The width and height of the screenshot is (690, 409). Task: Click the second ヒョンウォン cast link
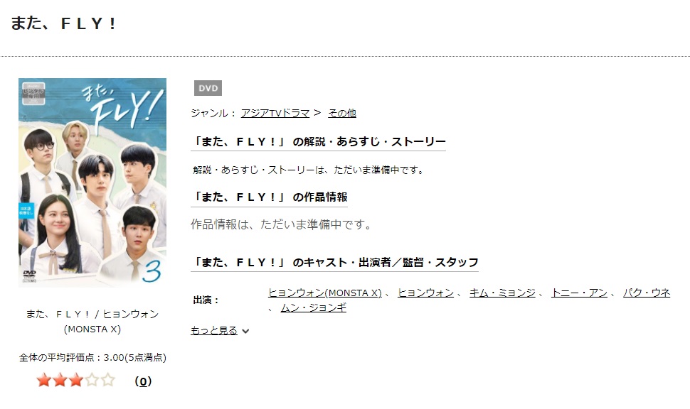pos(425,293)
